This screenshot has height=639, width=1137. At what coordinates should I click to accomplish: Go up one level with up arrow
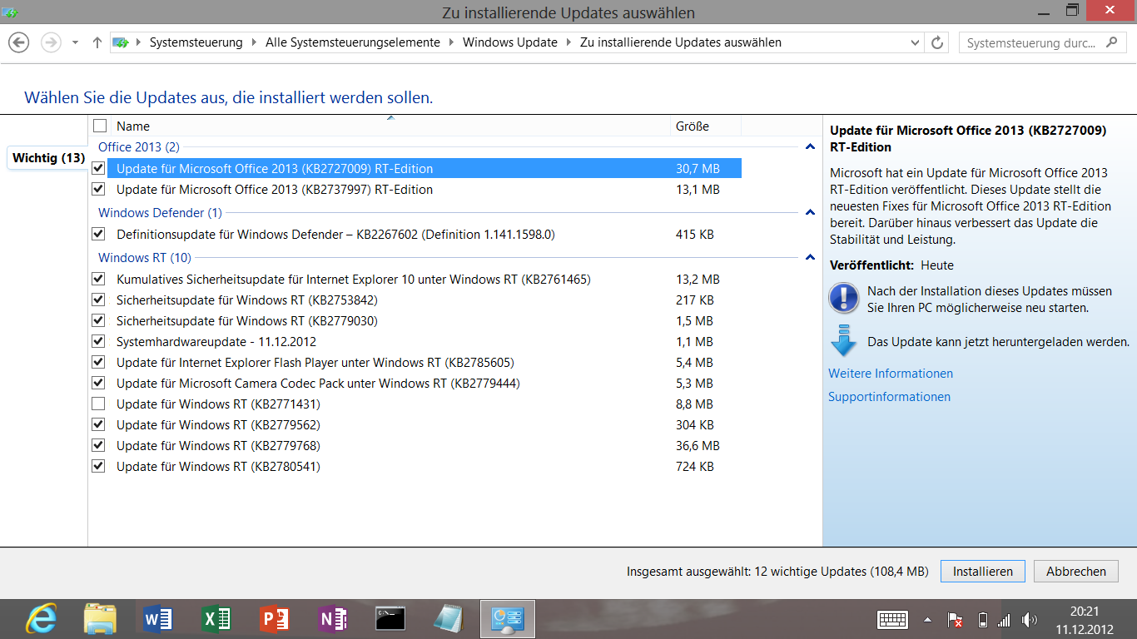[97, 42]
